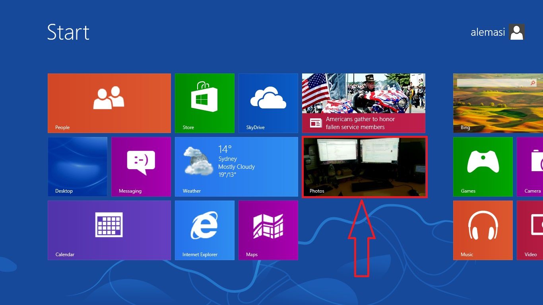Open the Calendar app
543x305 pixels.
pyautogui.click(x=109, y=230)
